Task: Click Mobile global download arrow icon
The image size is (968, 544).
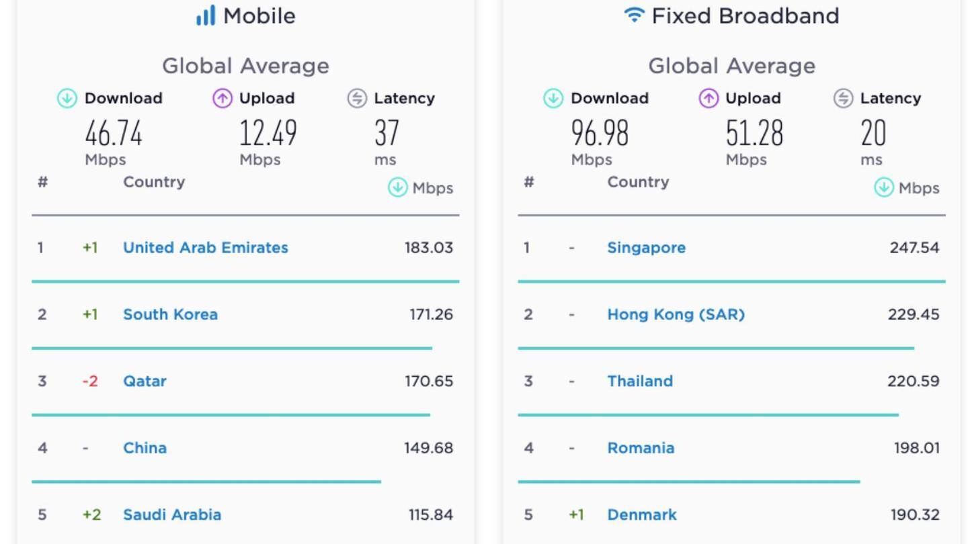Action: click(x=67, y=99)
